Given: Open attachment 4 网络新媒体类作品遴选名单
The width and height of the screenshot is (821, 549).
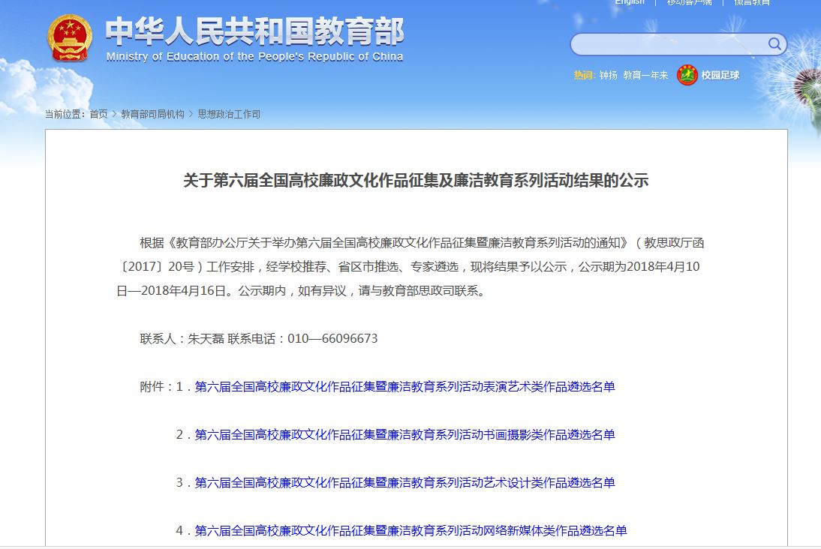Looking at the screenshot, I should [410, 531].
